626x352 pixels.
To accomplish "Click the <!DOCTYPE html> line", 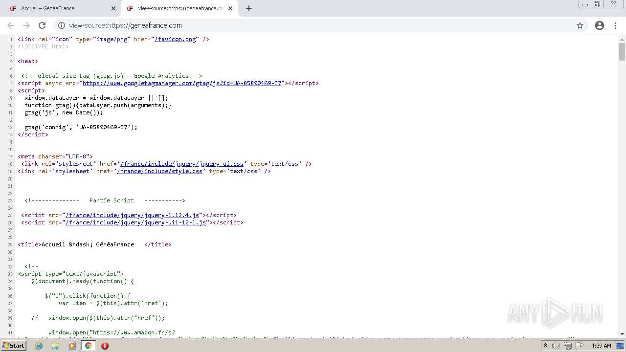I will pos(44,46).
